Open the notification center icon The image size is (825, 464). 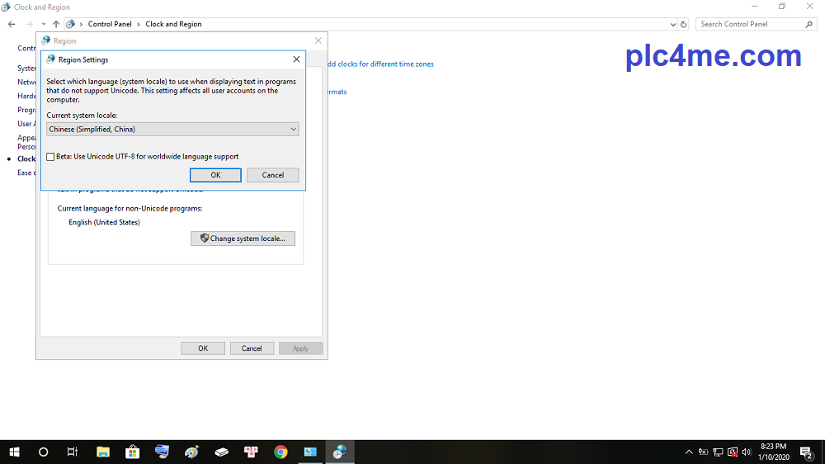[x=806, y=452]
